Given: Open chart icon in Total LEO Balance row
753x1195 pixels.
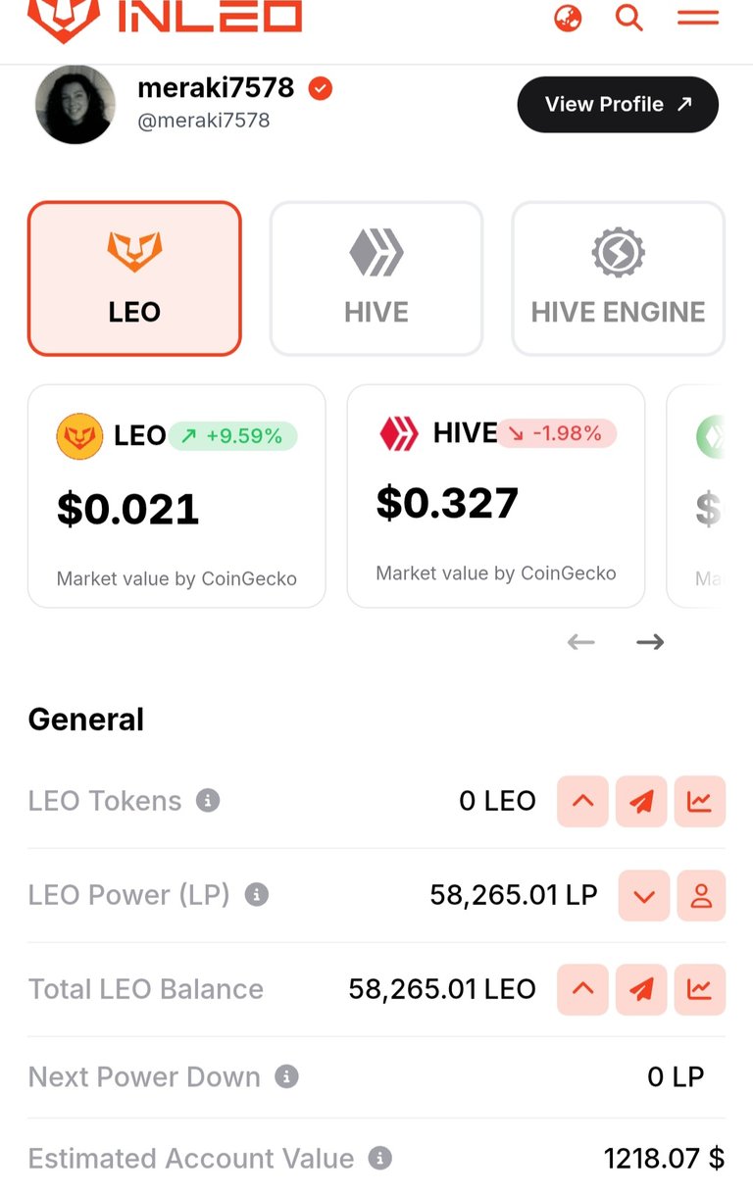Looking at the screenshot, I should (x=699, y=989).
